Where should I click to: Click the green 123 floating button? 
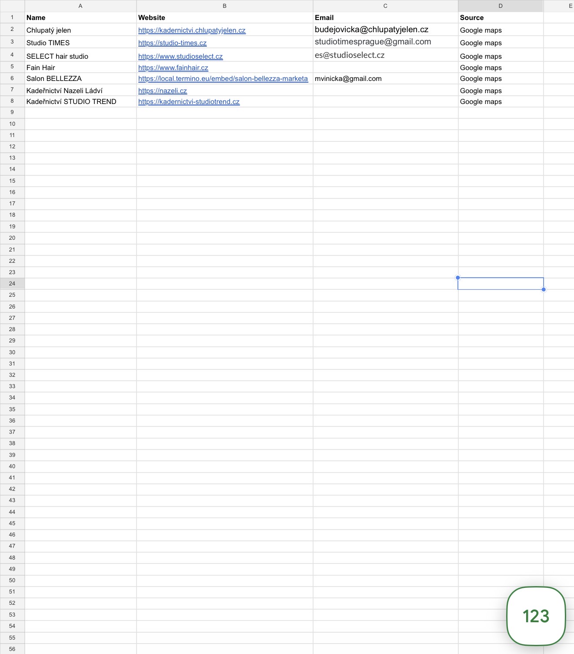tap(536, 616)
